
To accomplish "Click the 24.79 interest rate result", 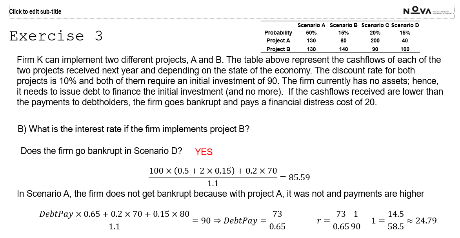I will [x=426, y=220].
